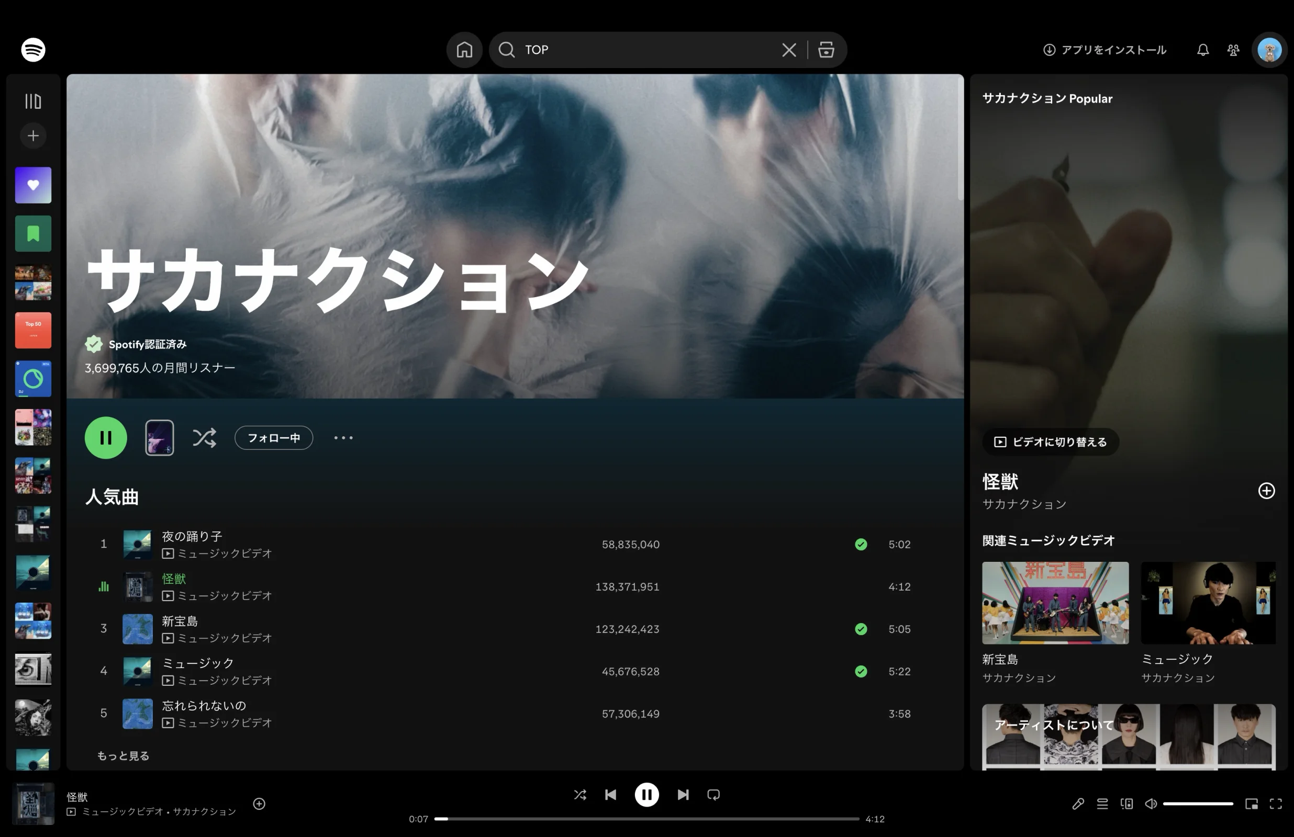
Task: Open the play queue icon
Action: pyautogui.click(x=1102, y=804)
